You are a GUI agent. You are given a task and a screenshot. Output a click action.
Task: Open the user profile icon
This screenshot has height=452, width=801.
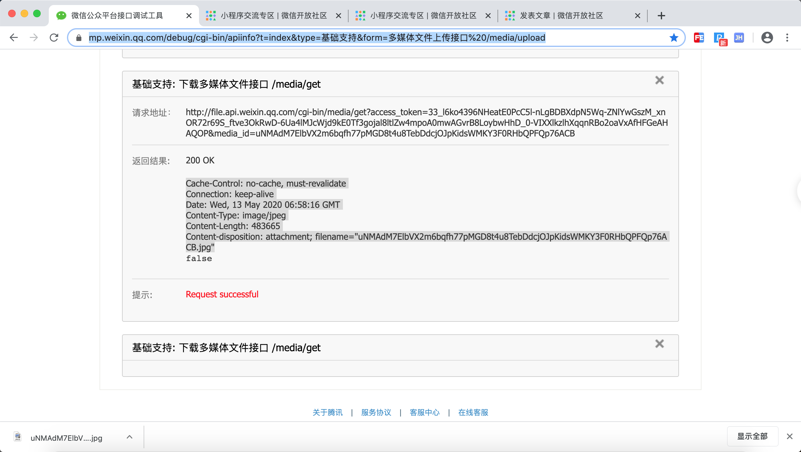[767, 38]
